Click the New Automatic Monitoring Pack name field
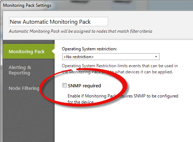This screenshot has width=193, height=142. coord(59,22)
